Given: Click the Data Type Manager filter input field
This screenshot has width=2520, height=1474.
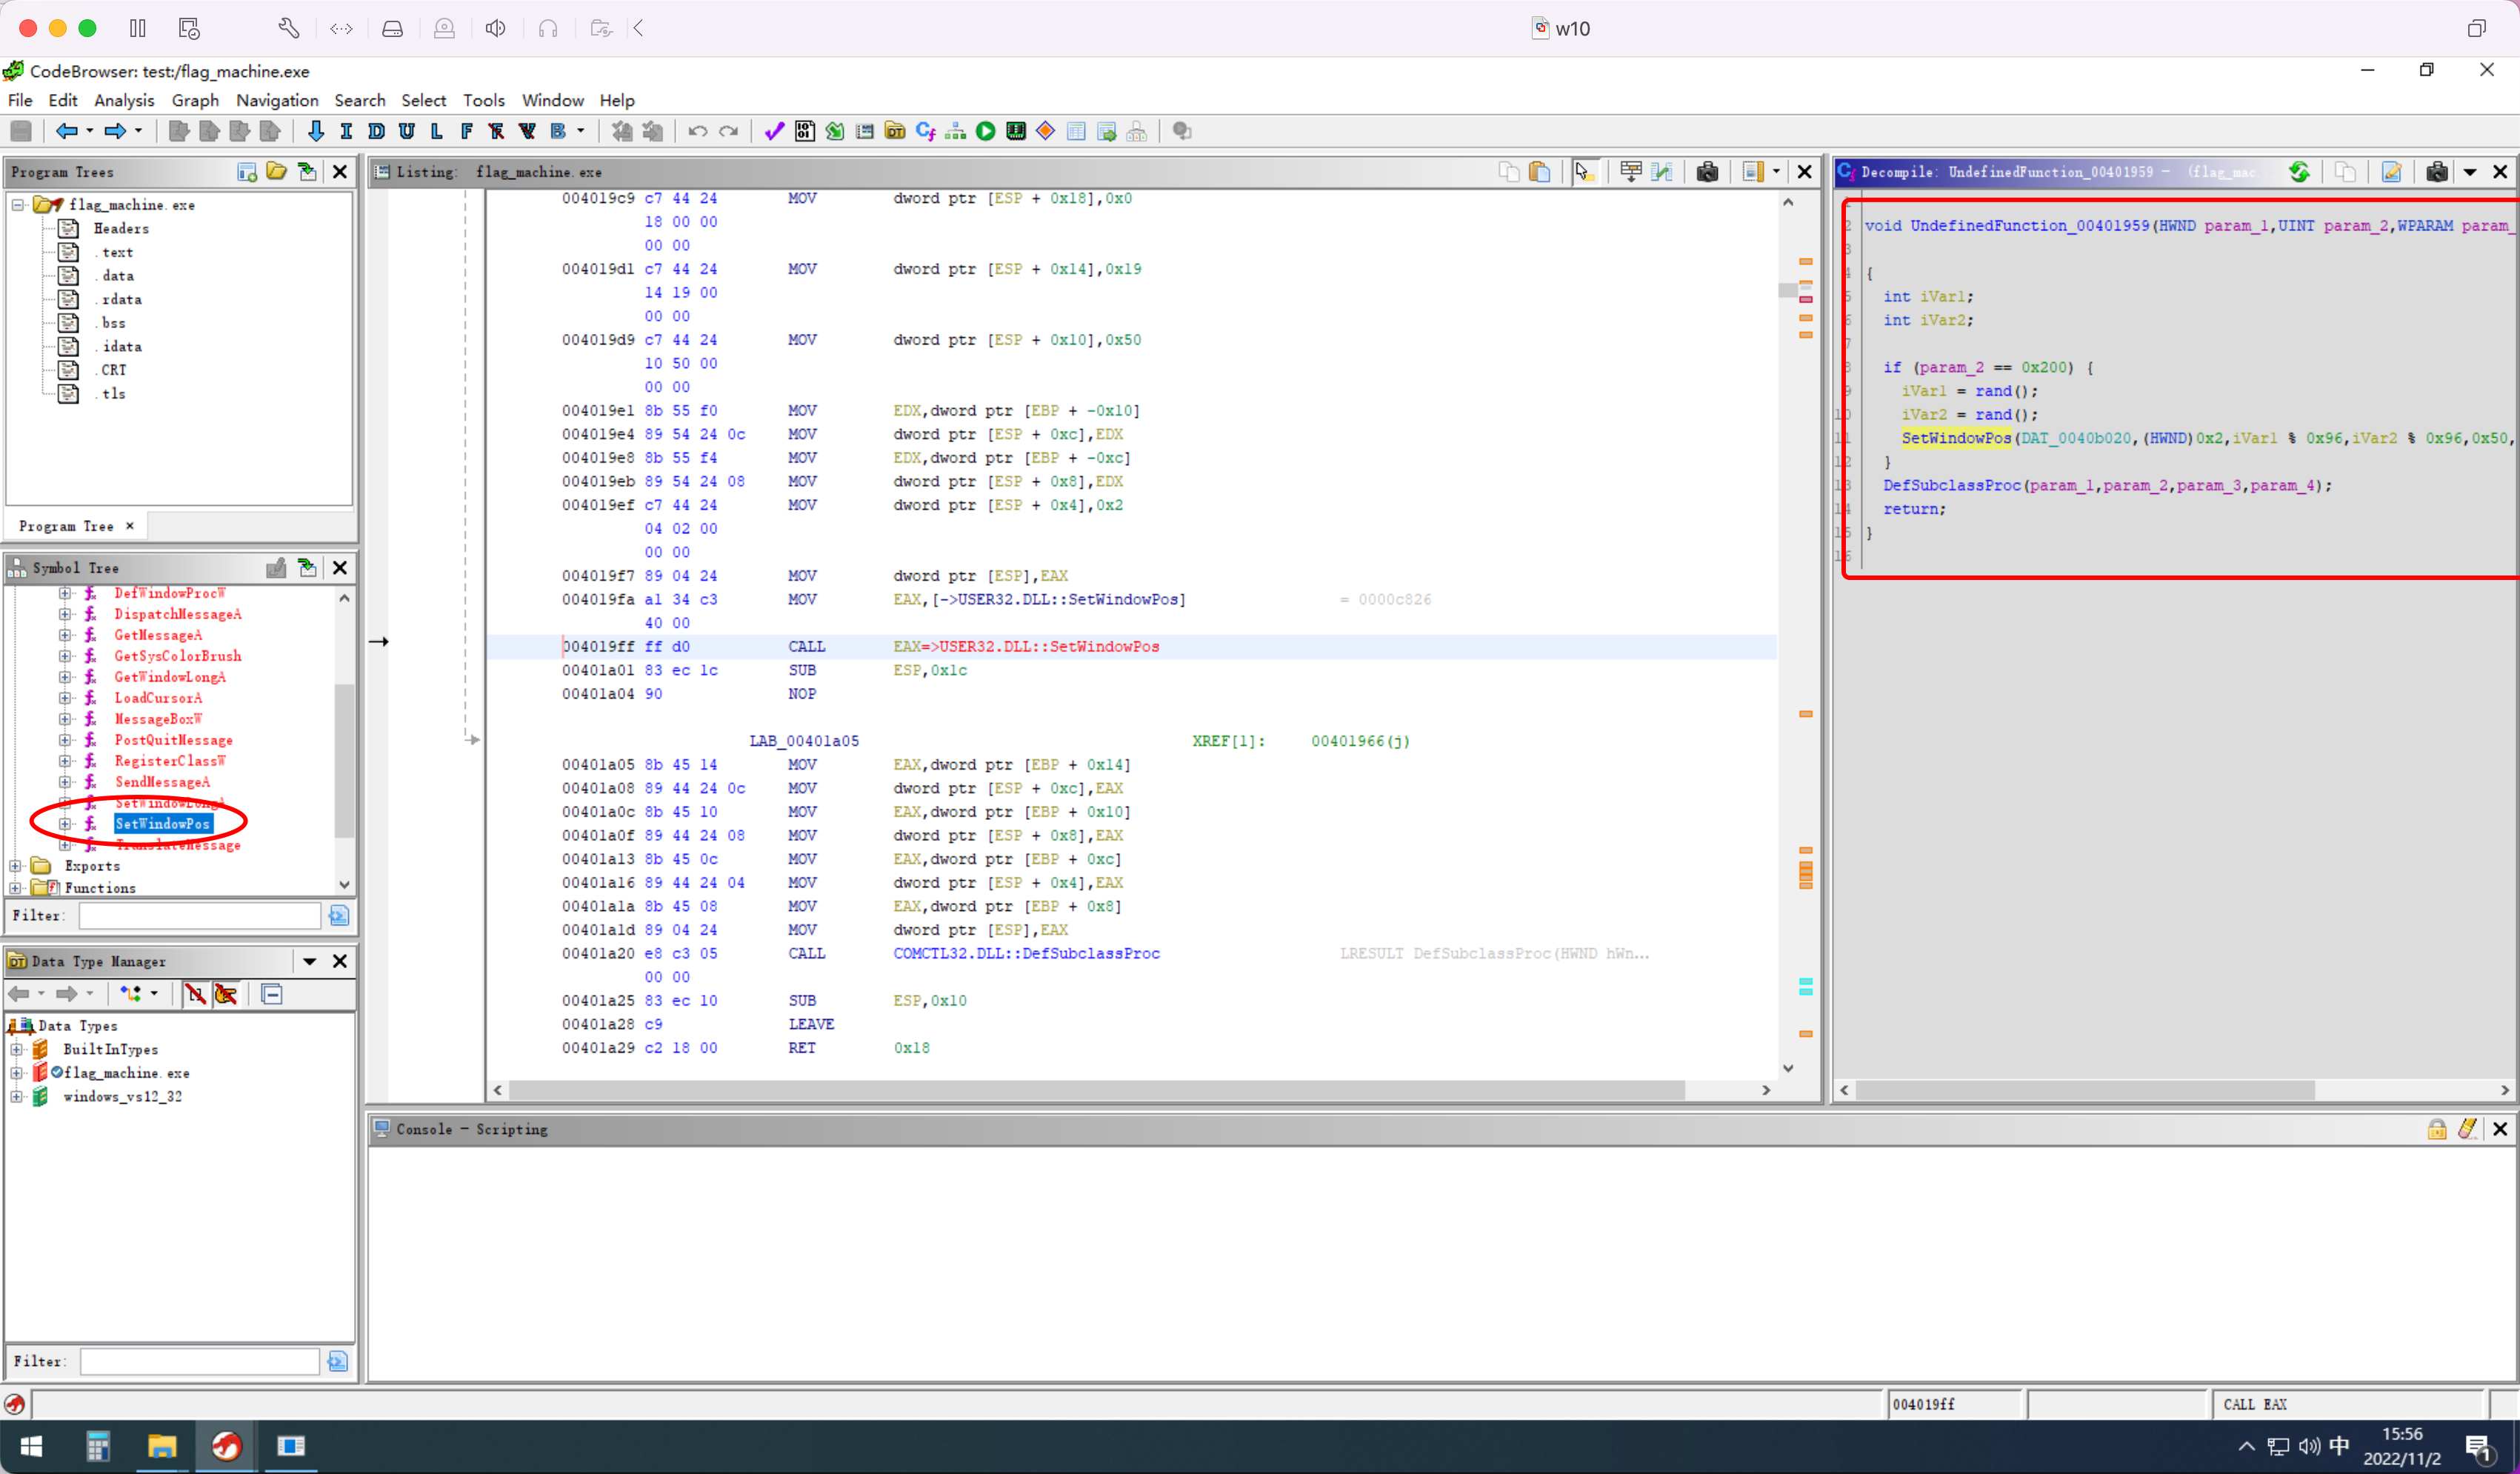Looking at the screenshot, I should point(200,1361).
